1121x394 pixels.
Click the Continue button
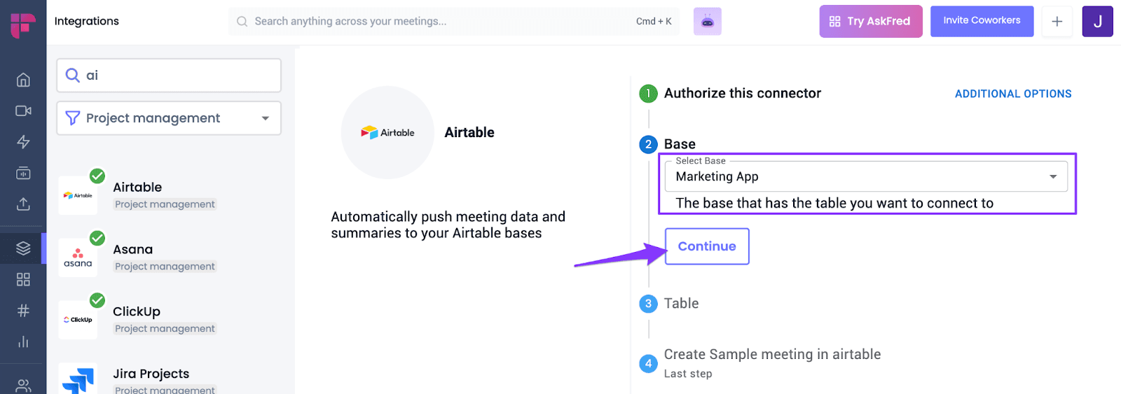click(x=707, y=246)
